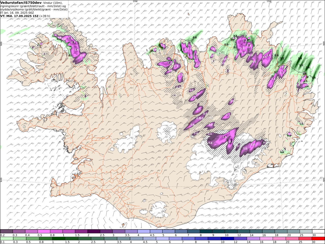This screenshot has height=244, width=325.
Task: Click the '(+39 h)' forecast offset text
Action: (x=45, y=16)
